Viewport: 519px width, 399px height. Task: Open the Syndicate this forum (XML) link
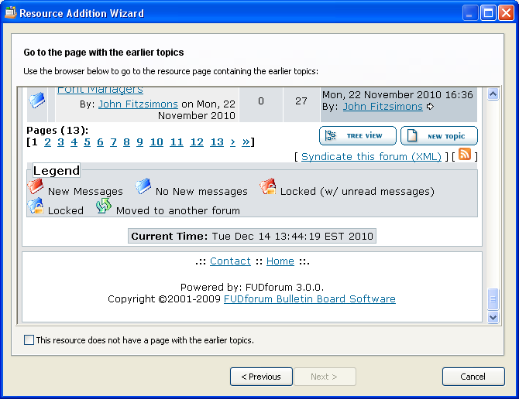pos(371,157)
